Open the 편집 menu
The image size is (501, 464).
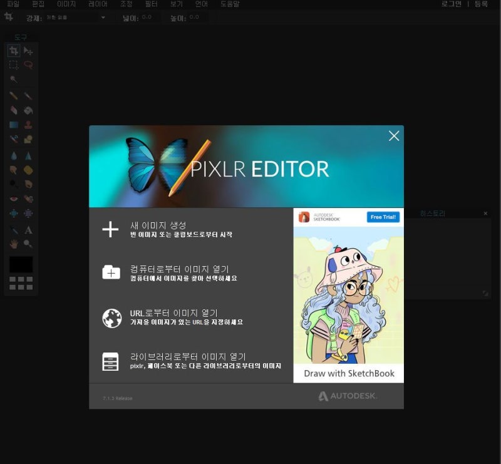[38, 4]
